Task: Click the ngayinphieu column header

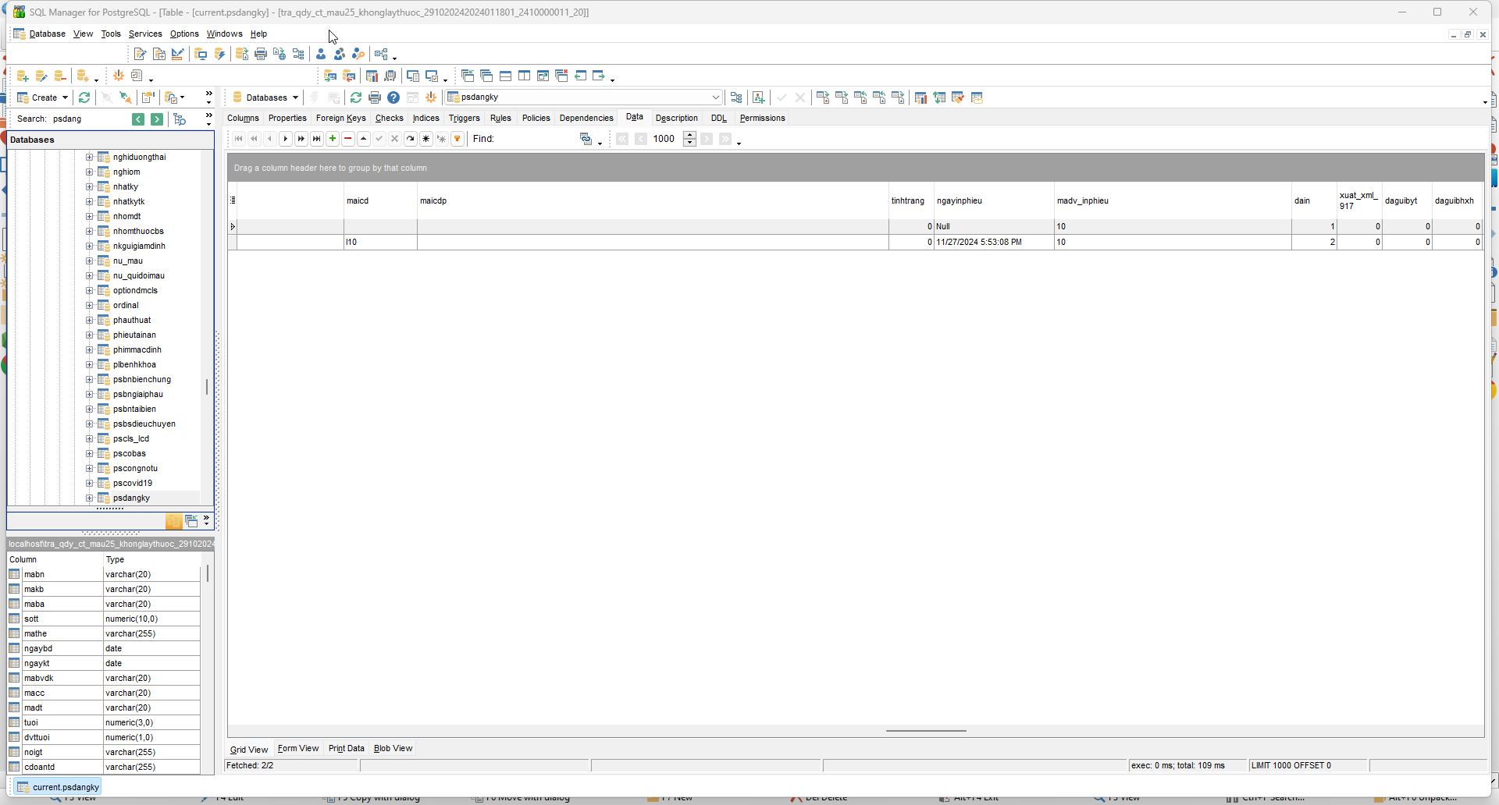Action: point(994,201)
